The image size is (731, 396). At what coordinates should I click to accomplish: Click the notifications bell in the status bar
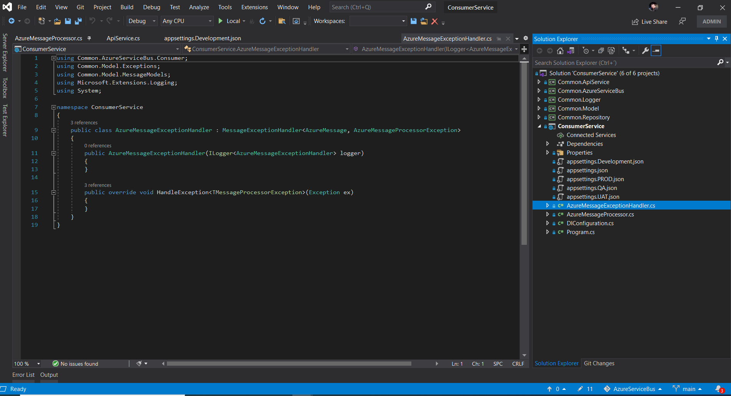click(719, 389)
